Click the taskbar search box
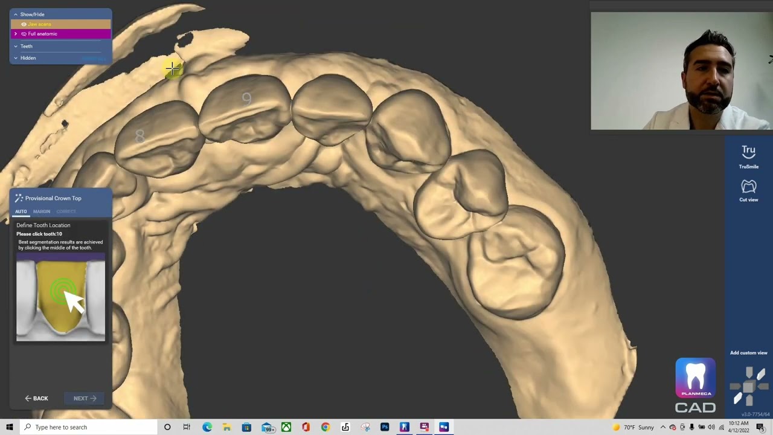The image size is (773, 435). coord(88,427)
